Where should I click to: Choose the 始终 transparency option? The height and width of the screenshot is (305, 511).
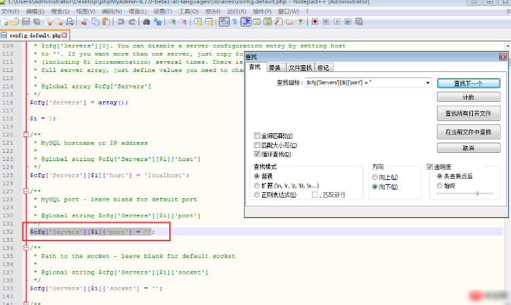tap(439, 185)
